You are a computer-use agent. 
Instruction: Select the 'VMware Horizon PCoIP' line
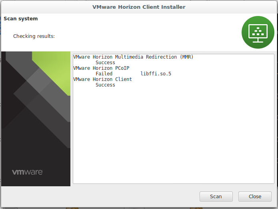[101, 68]
